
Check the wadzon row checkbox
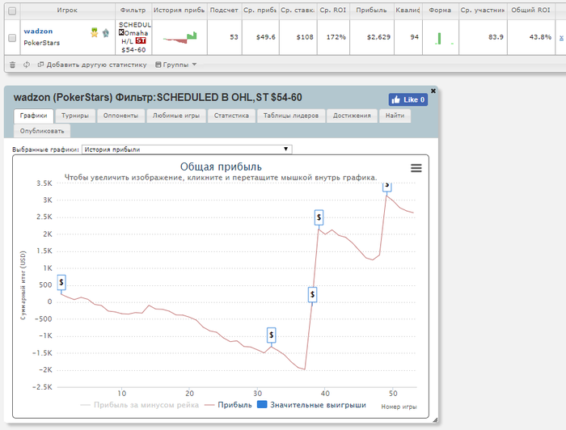coord(12,37)
